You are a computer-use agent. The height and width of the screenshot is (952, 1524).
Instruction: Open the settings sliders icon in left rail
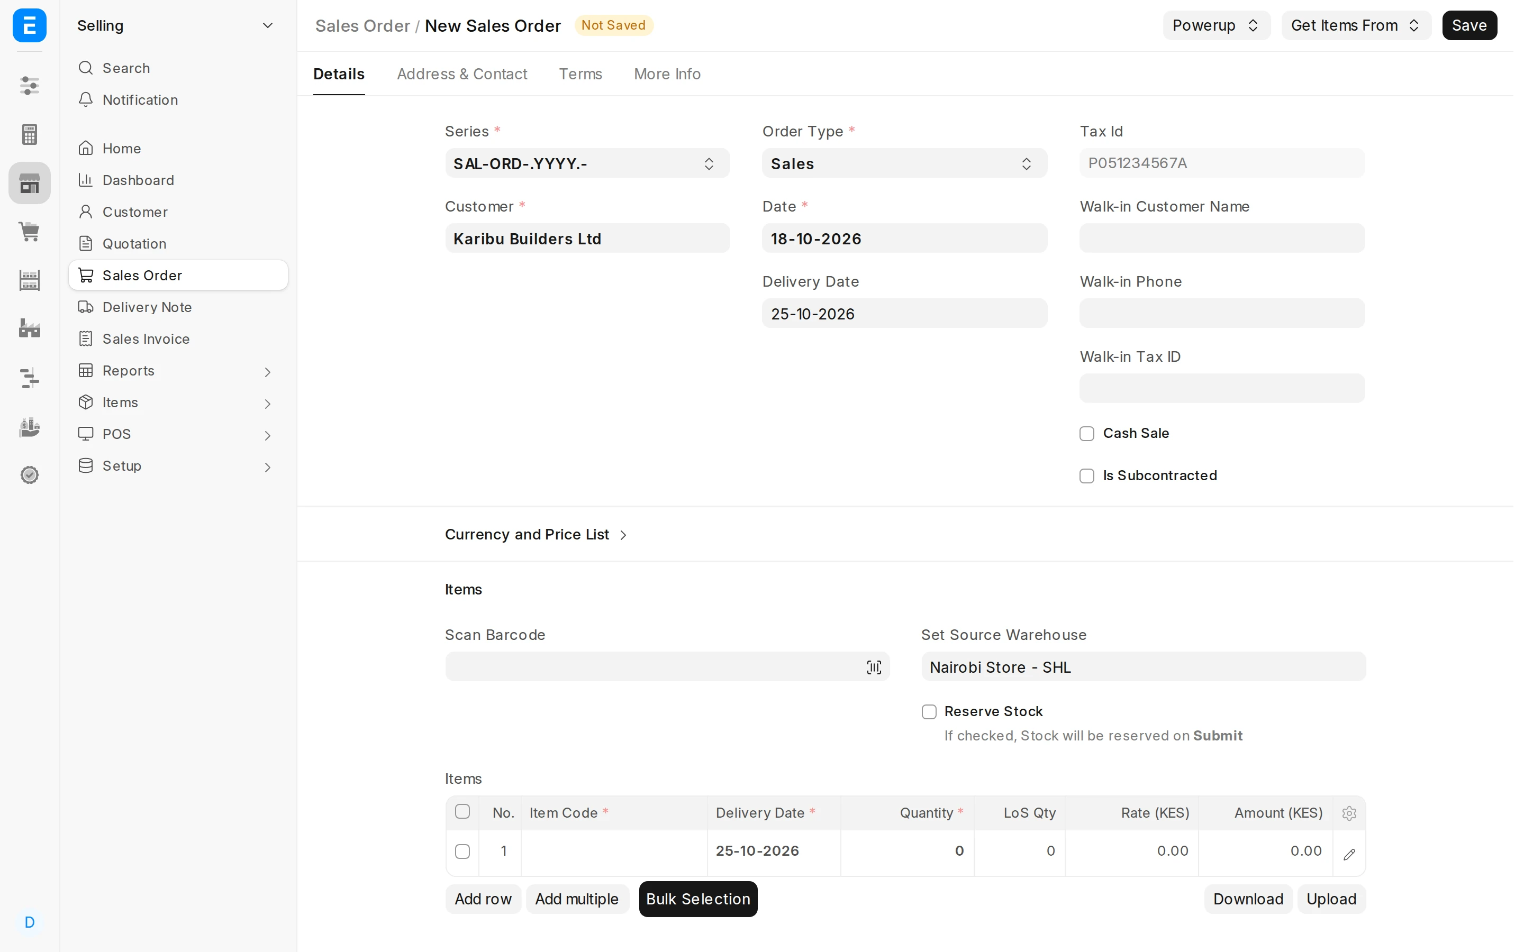click(x=29, y=85)
